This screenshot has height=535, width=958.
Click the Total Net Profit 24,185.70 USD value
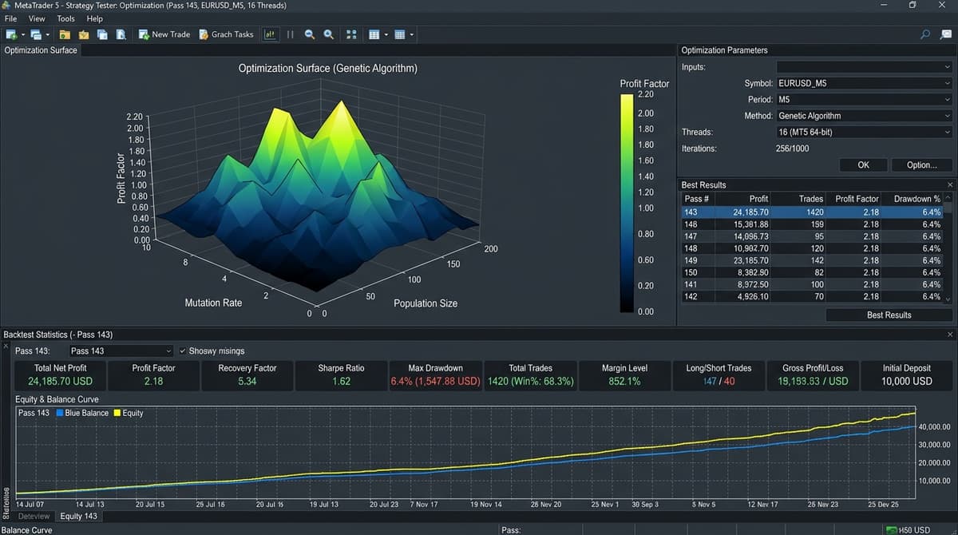pyautogui.click(x=60, y=382)
